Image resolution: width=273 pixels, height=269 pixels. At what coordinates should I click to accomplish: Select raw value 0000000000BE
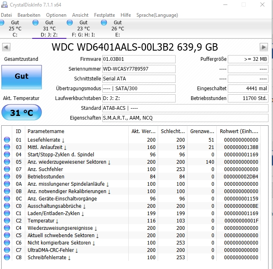tap(241, 206)
